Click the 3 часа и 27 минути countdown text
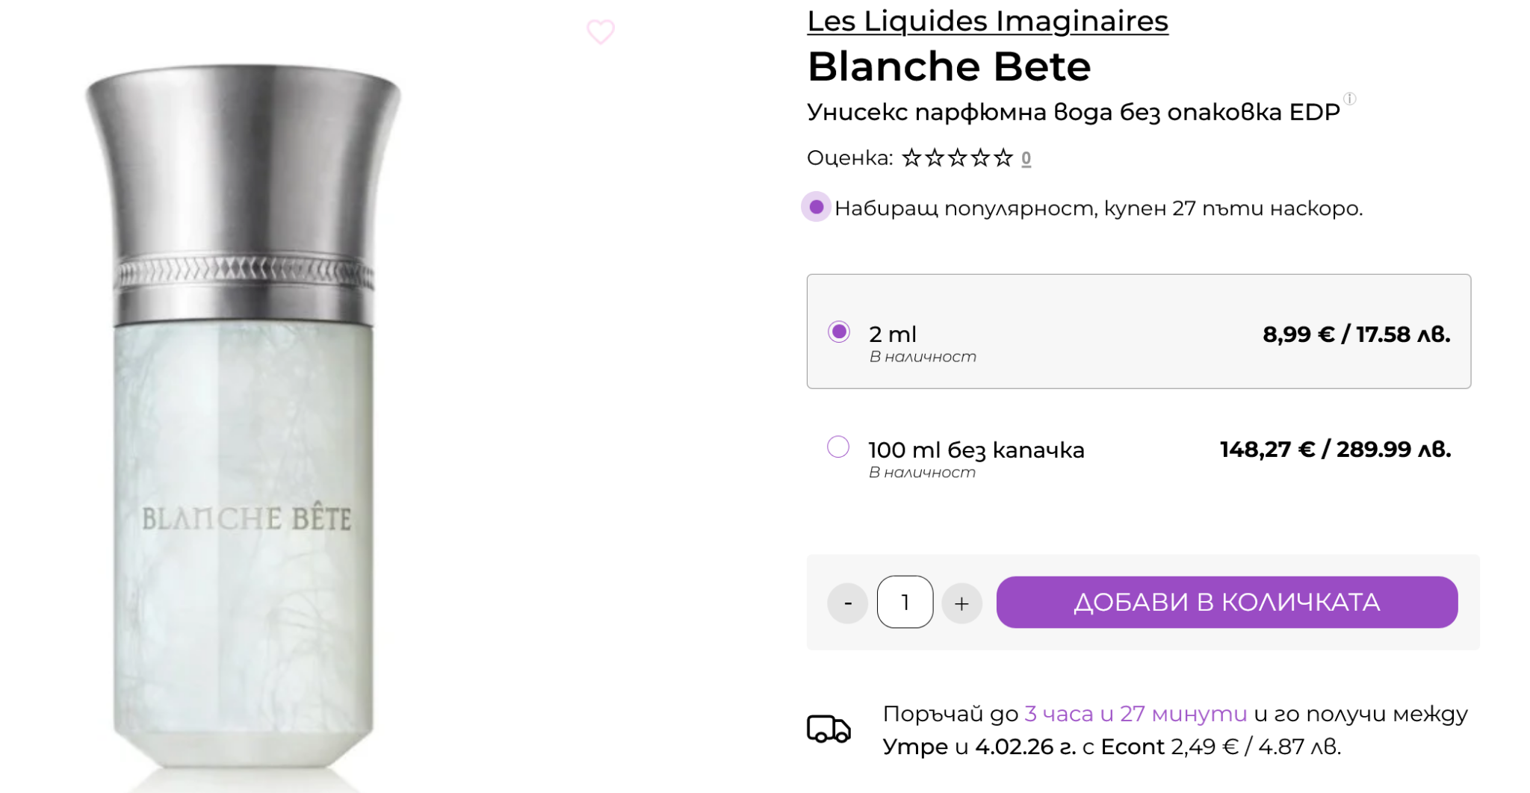This screenshot has height=793, width=1530. [x=1135, y=714]
